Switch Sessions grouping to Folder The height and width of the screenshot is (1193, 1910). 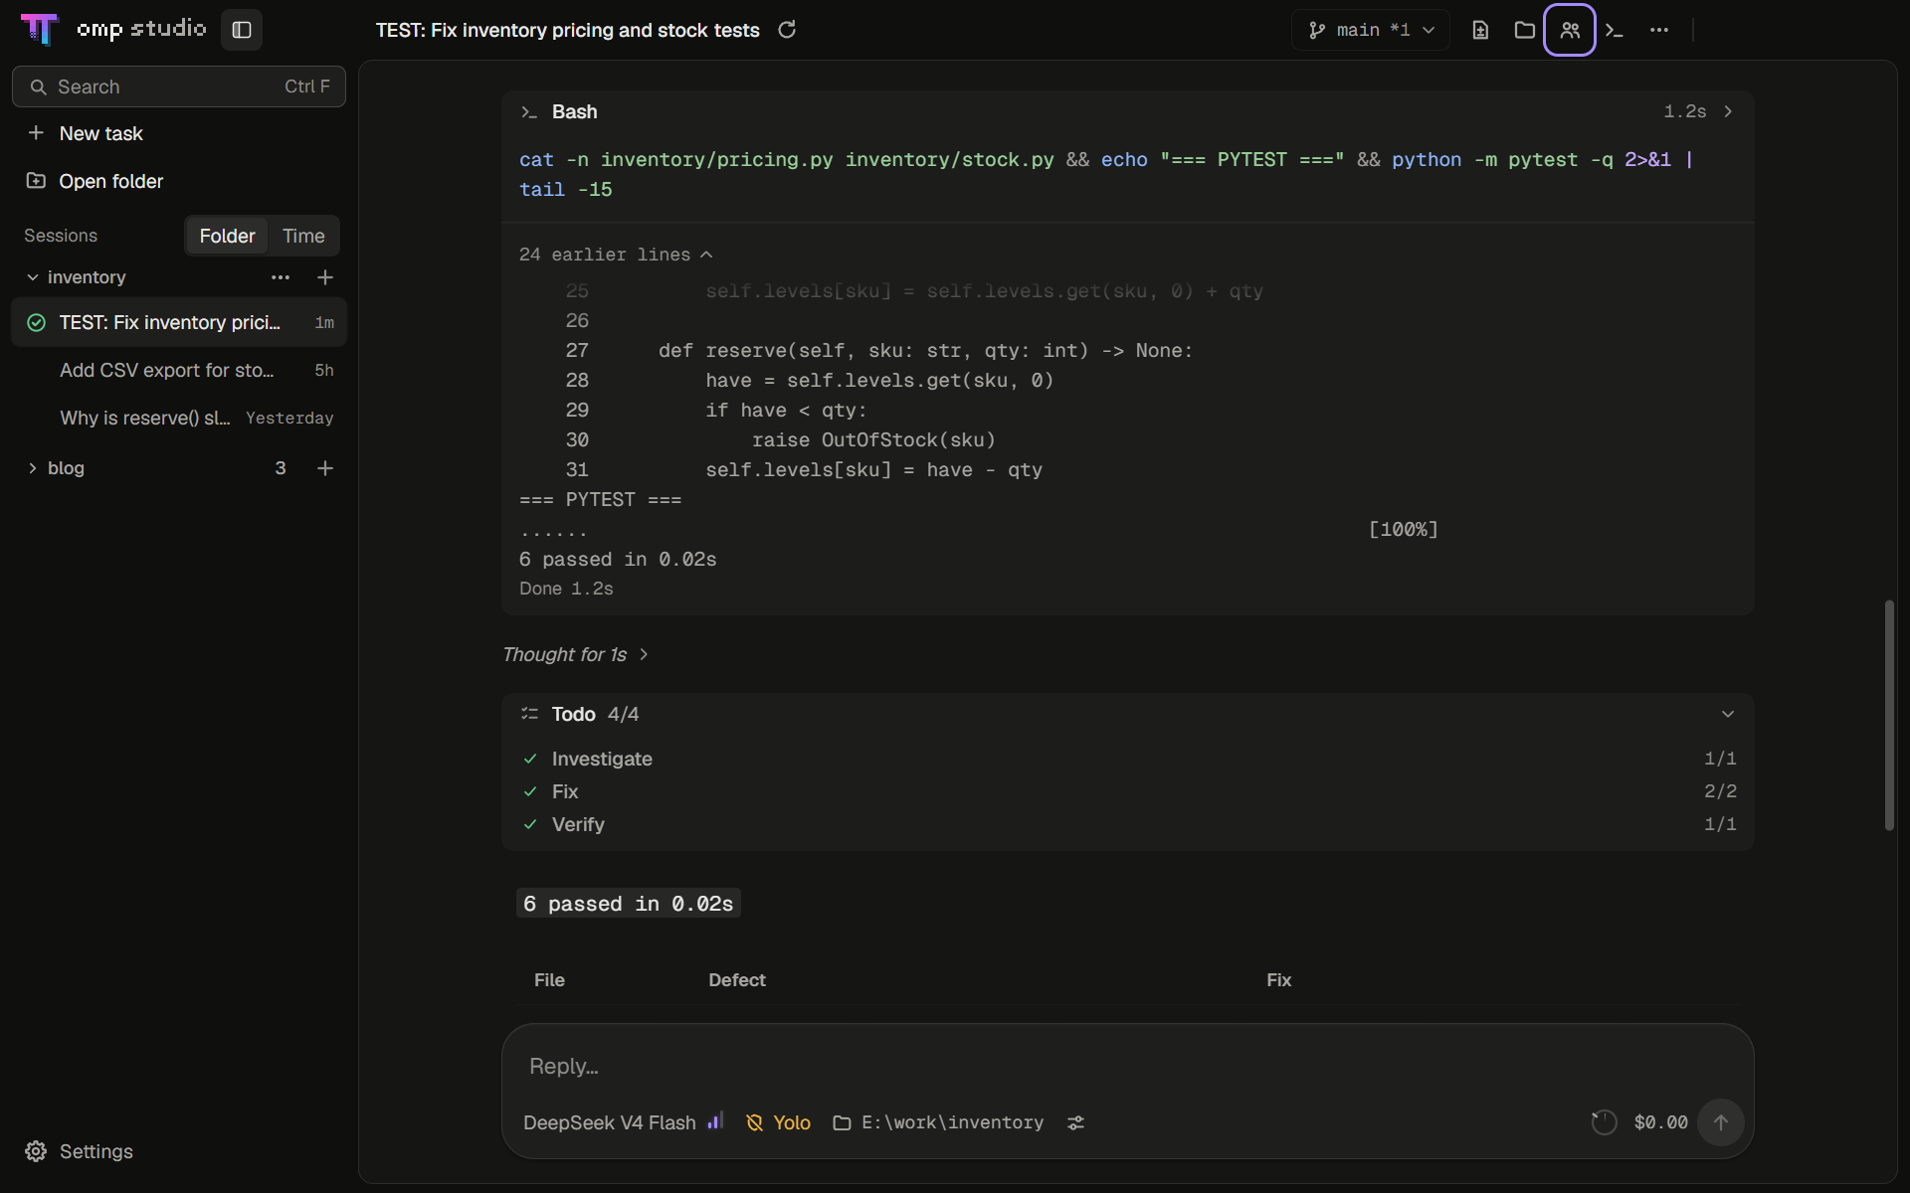pyautogui.click(x=227, y=236)
